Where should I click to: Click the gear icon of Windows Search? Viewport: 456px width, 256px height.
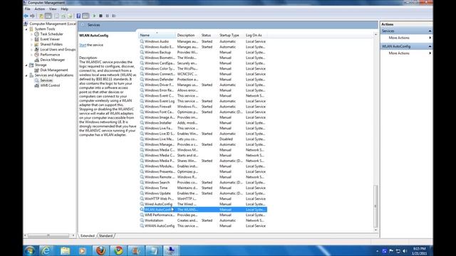[x=142, y=182]
